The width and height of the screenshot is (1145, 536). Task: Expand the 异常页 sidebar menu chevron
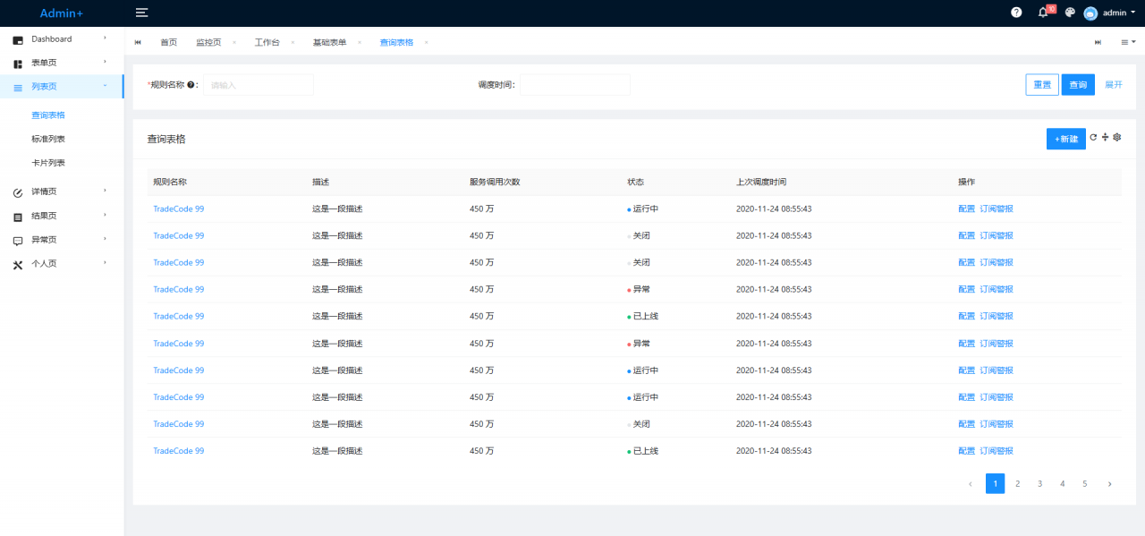click(x=105, y=239)
